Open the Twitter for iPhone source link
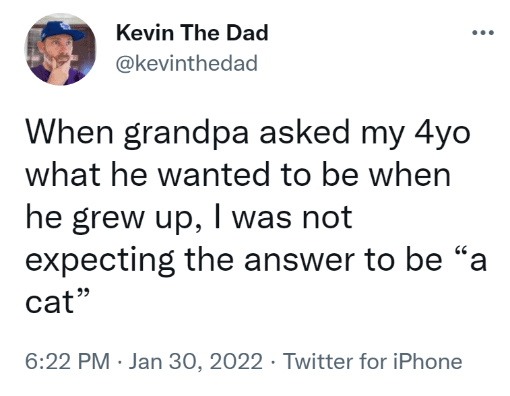The height and width of the screenshot is (396, 510). coord(373,361)
